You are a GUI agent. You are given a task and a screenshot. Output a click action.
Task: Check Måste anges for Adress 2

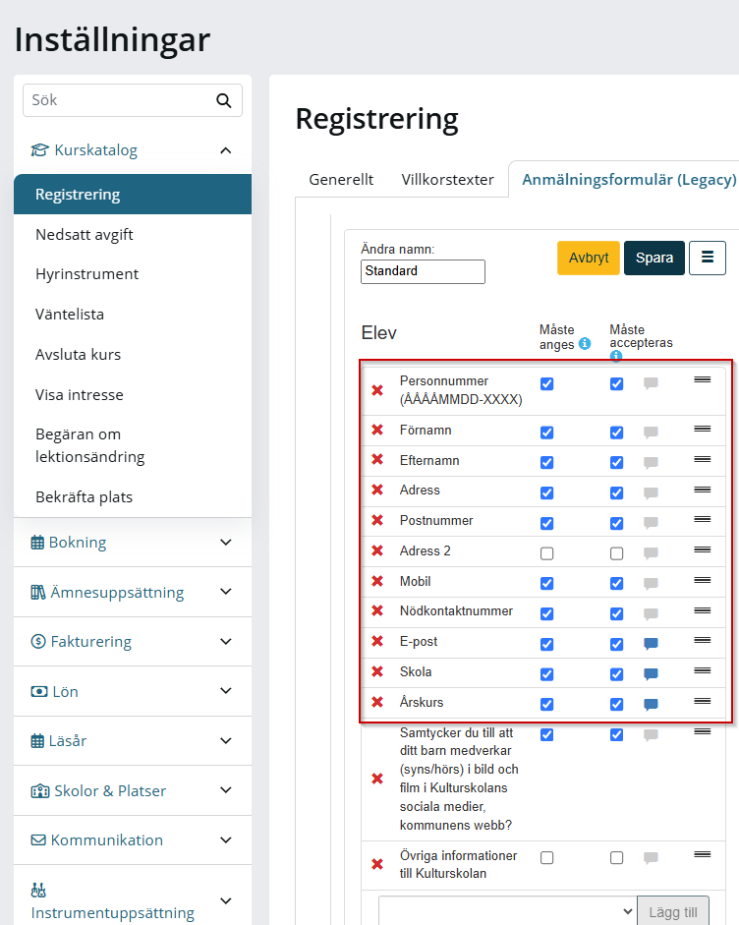tap(546, 553)
